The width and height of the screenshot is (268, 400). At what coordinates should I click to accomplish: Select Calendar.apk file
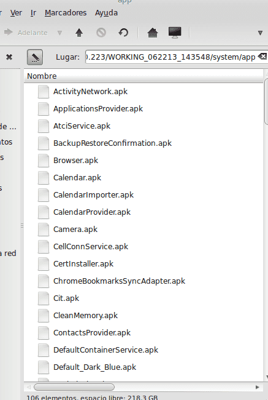click(77, 178)
